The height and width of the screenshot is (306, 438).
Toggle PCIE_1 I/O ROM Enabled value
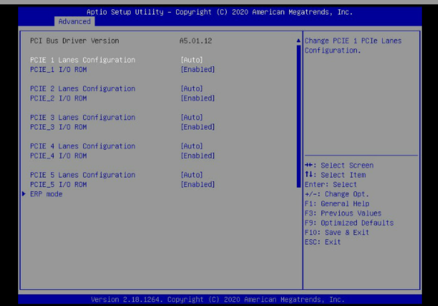198,70
